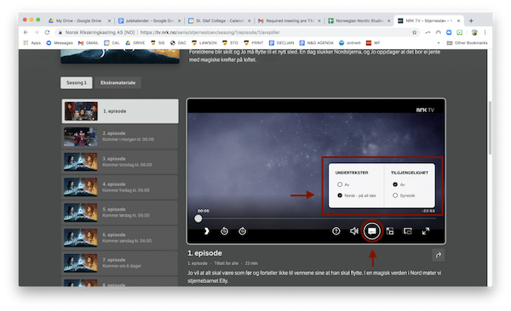Go back with browser back arrow
This screenshot has height=311, width=511.
(26, 32)
